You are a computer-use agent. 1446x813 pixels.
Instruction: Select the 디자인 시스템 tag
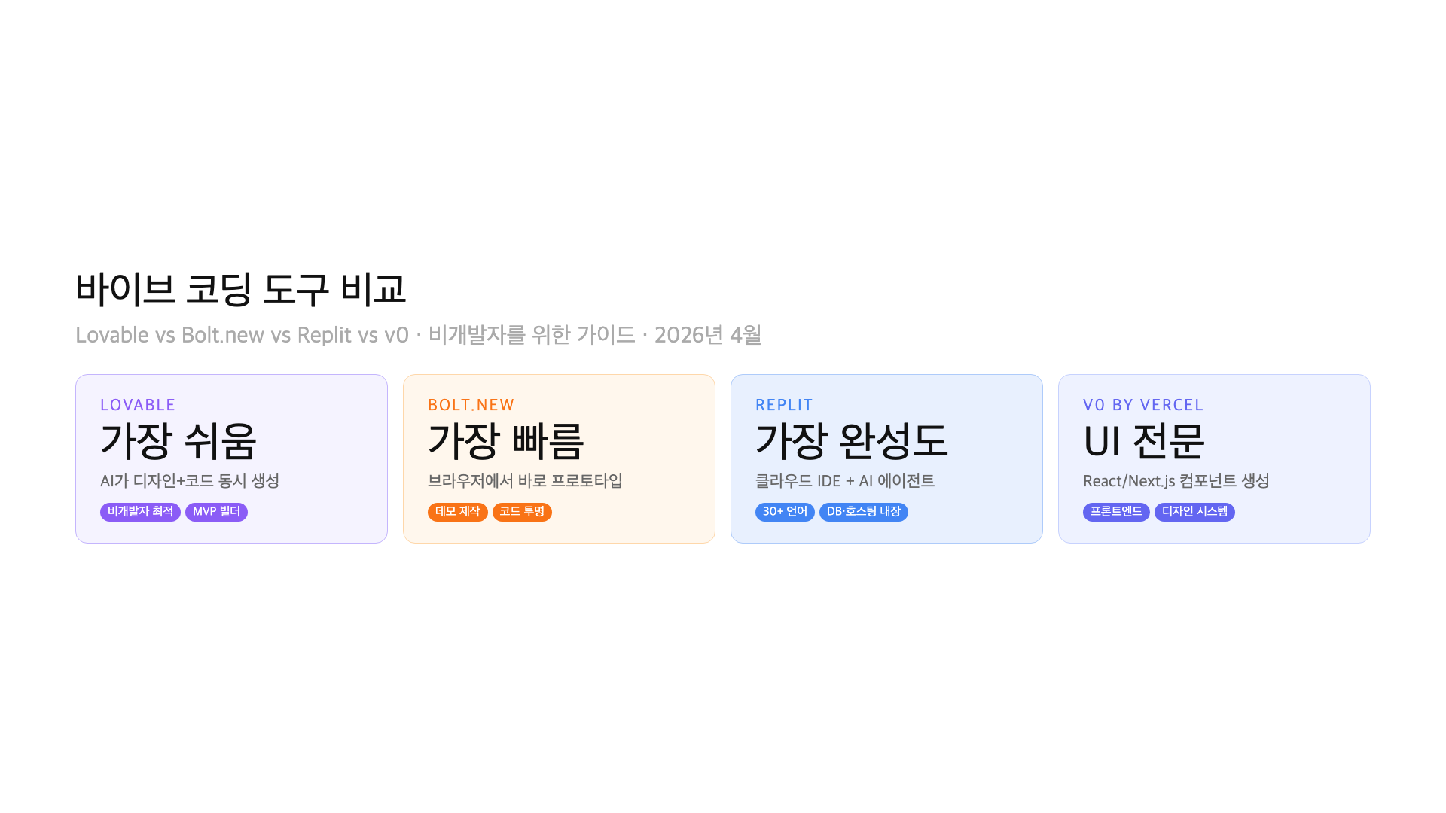click(1194, 512)
